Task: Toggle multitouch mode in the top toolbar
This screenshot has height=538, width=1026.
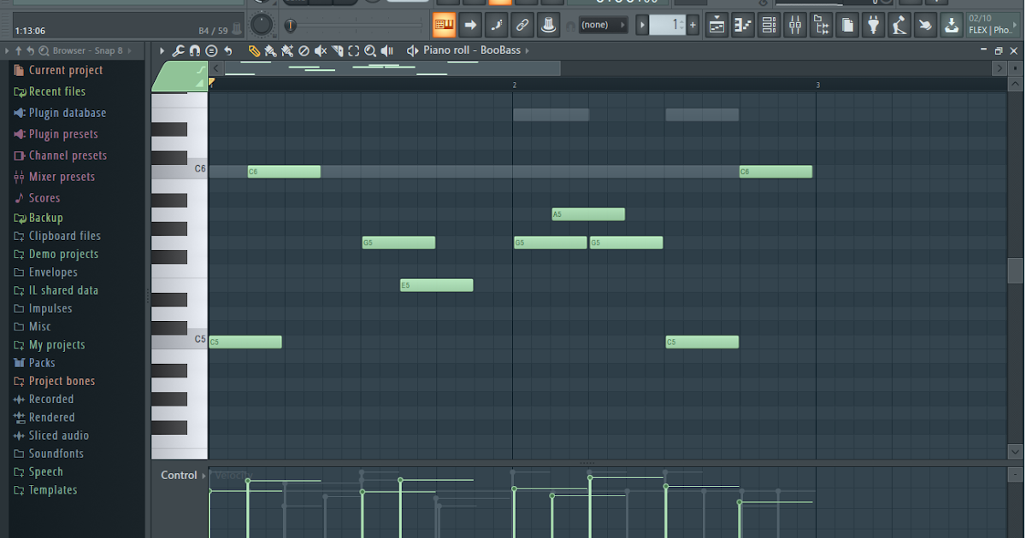Action: click(924, 25)
